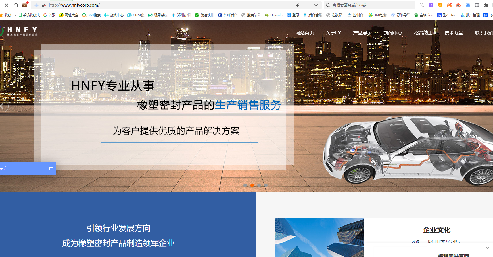Click the 企业文化 heading

pyautogui.click(x=437, y=230)
